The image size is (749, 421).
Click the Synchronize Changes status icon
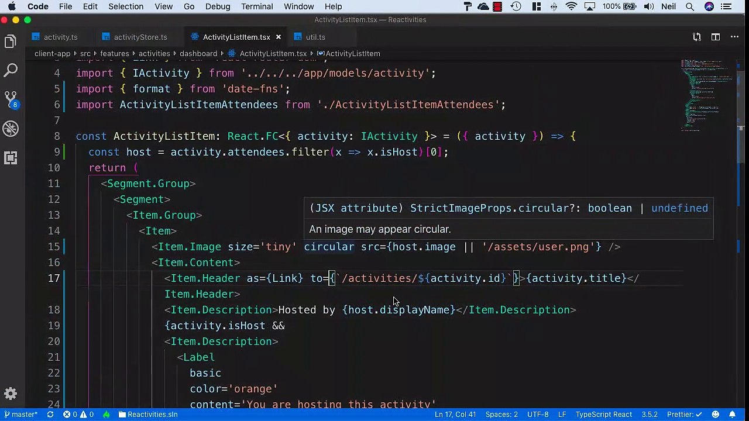click(50, 415)
